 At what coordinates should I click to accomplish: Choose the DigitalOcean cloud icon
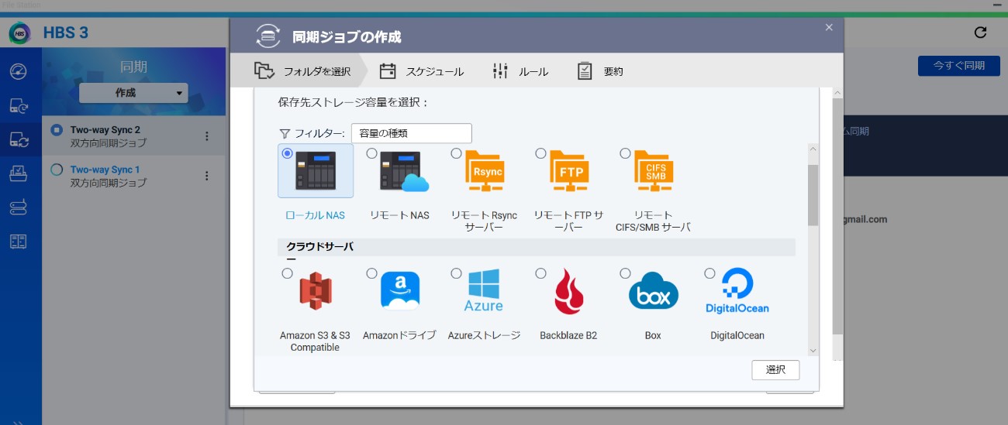pos(737,292)
